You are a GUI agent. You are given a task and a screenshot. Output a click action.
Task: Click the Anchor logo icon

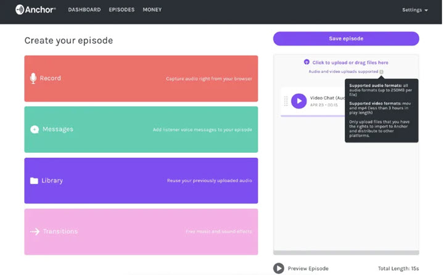[x=20, y=10]
